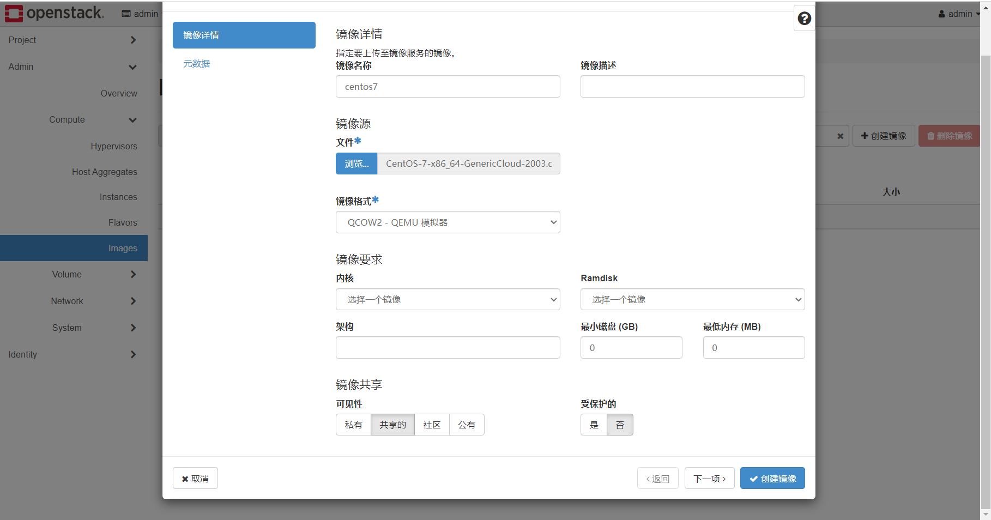Click the 浏览... file browse button

coord(356,164)
